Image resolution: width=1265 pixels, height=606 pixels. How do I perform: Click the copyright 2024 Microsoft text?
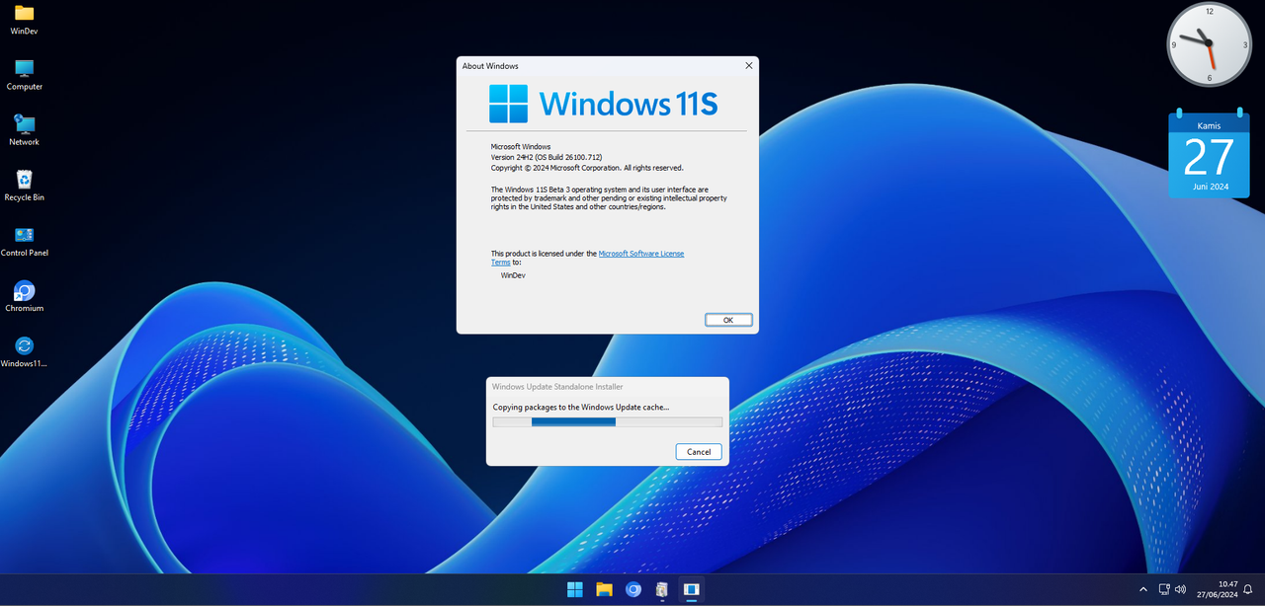[587, 168]
